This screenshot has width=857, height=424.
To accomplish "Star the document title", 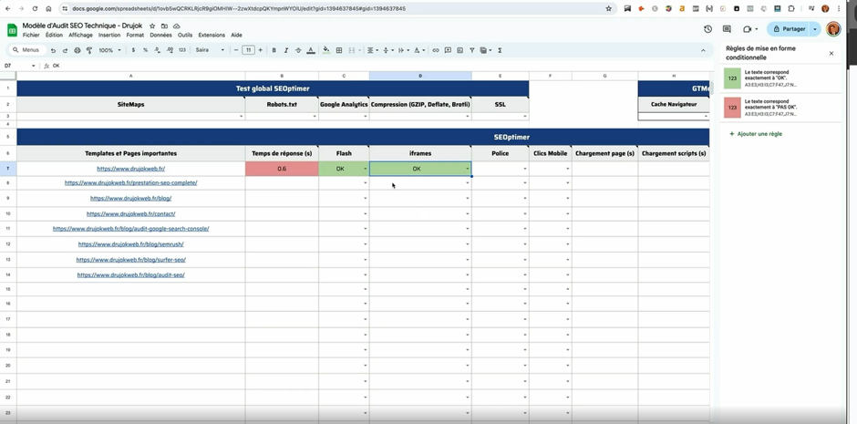I will pos(152,26).
